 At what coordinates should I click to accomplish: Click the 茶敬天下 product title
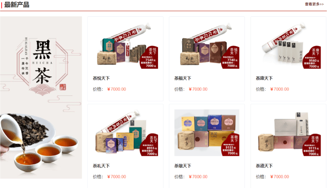pos(183,166)
